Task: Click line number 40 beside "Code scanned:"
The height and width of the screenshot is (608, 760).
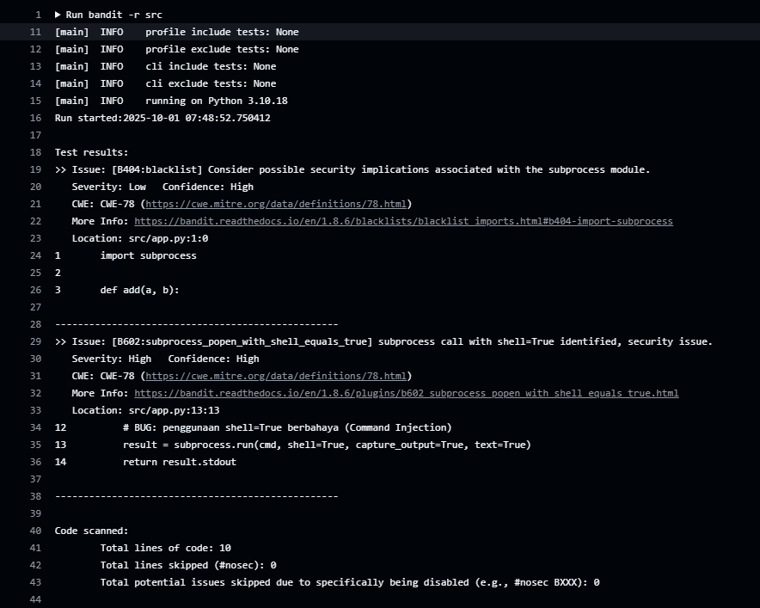Action: pos(35,531)
